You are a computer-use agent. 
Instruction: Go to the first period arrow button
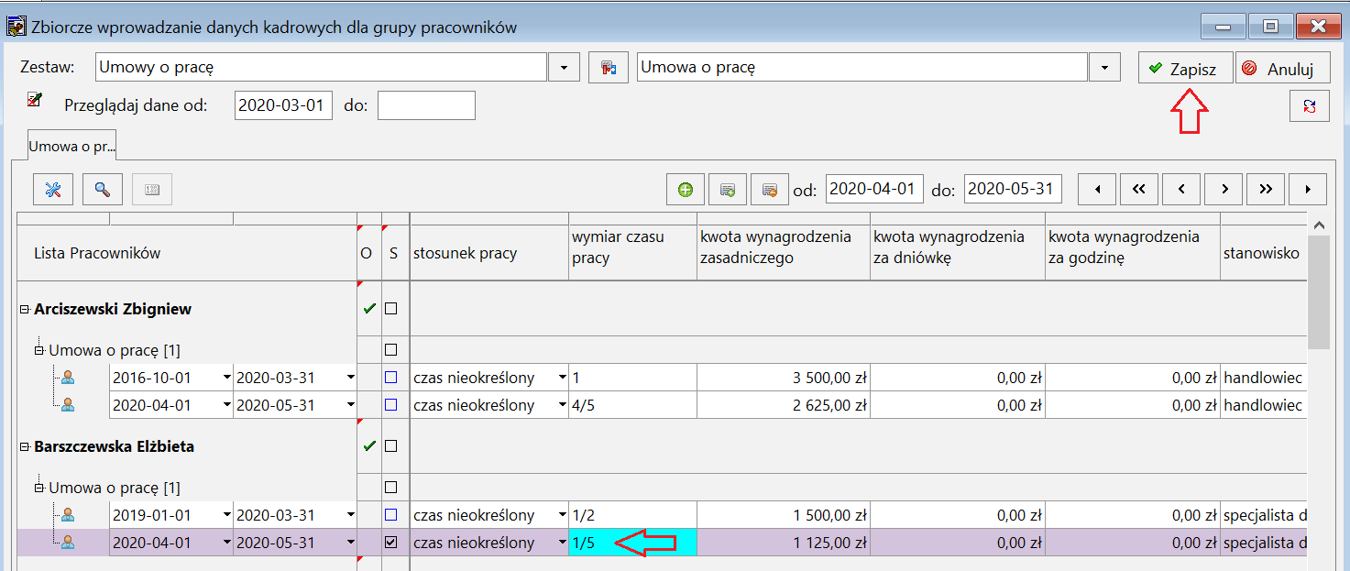pyautogui.click(x=1097, y=190)
